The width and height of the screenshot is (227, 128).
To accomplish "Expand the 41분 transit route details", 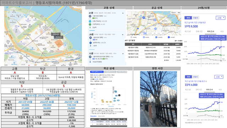I will click(x=123, y=13).
